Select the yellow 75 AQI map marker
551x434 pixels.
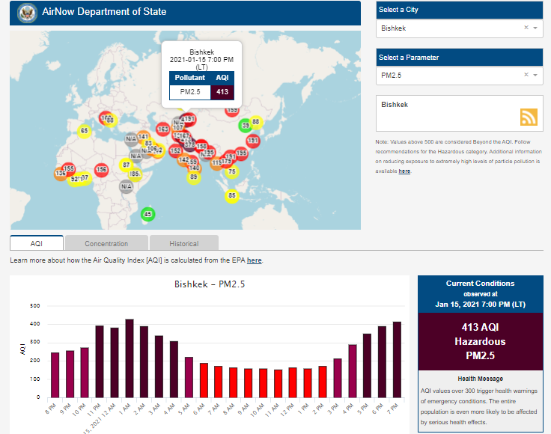click(x=232, y=172)
